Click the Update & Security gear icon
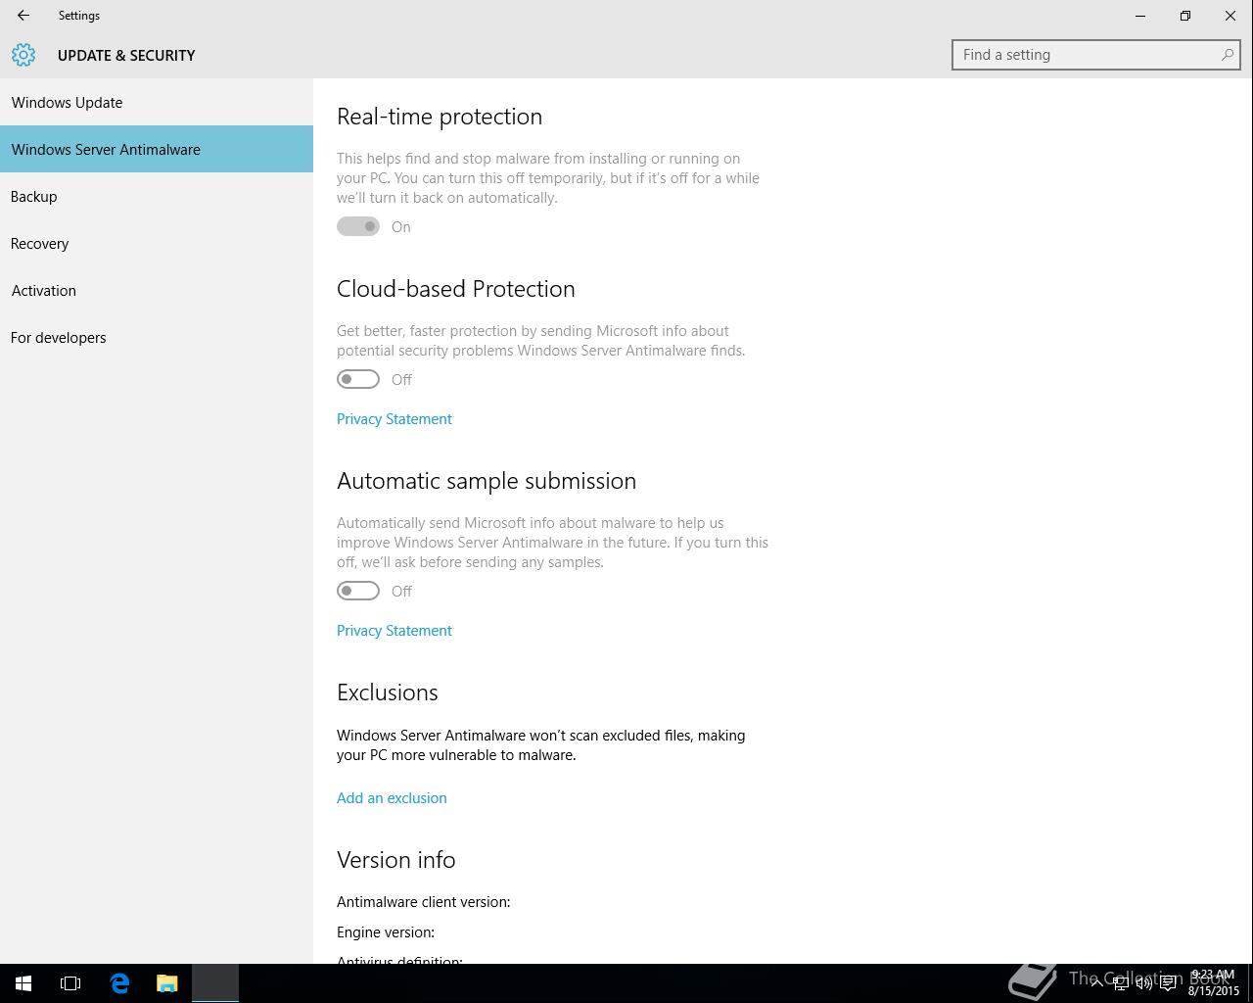 pyautogui.click(x=23, y=55)
